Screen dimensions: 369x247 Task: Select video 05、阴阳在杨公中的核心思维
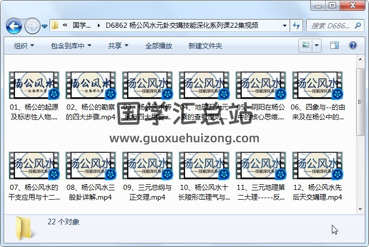pos(261,96)
